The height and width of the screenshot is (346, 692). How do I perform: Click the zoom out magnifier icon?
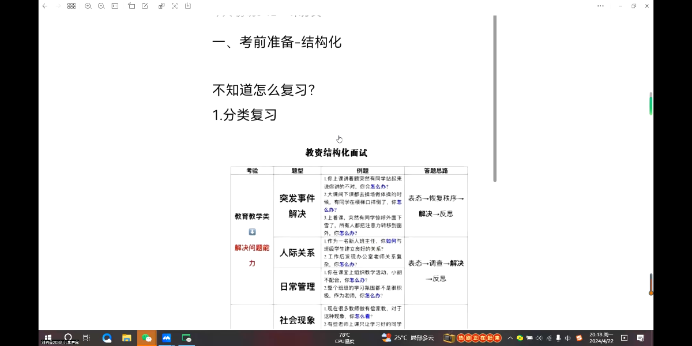click(x=101, y=6)
